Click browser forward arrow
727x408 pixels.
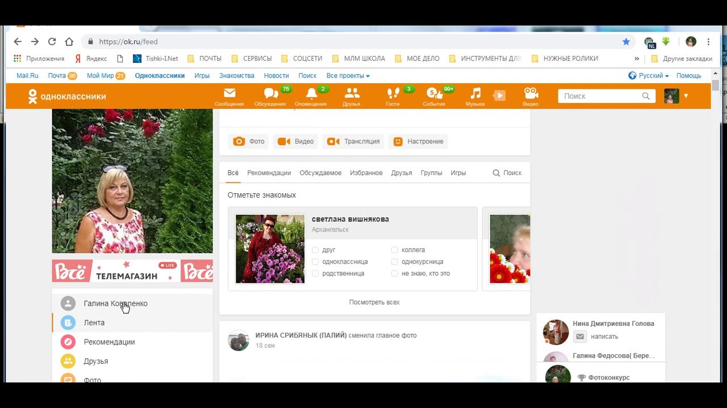(x=35, y=41)
